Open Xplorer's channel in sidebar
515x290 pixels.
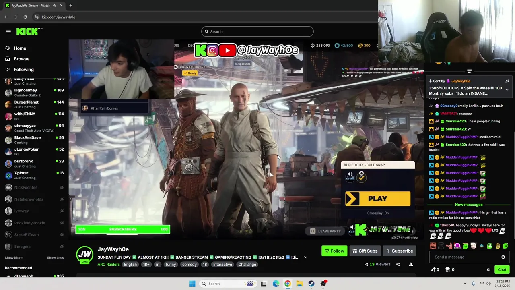[34, 175]
